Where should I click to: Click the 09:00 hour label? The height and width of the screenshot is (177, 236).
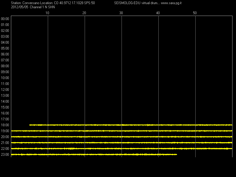(x=5, y=72)
